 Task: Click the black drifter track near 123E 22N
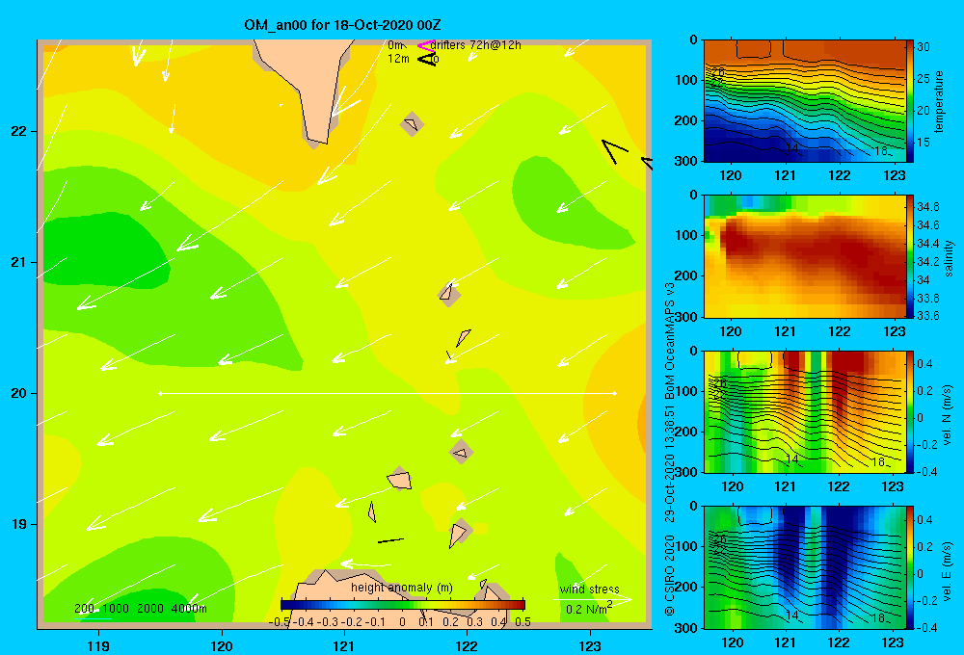tap(614, 151)
